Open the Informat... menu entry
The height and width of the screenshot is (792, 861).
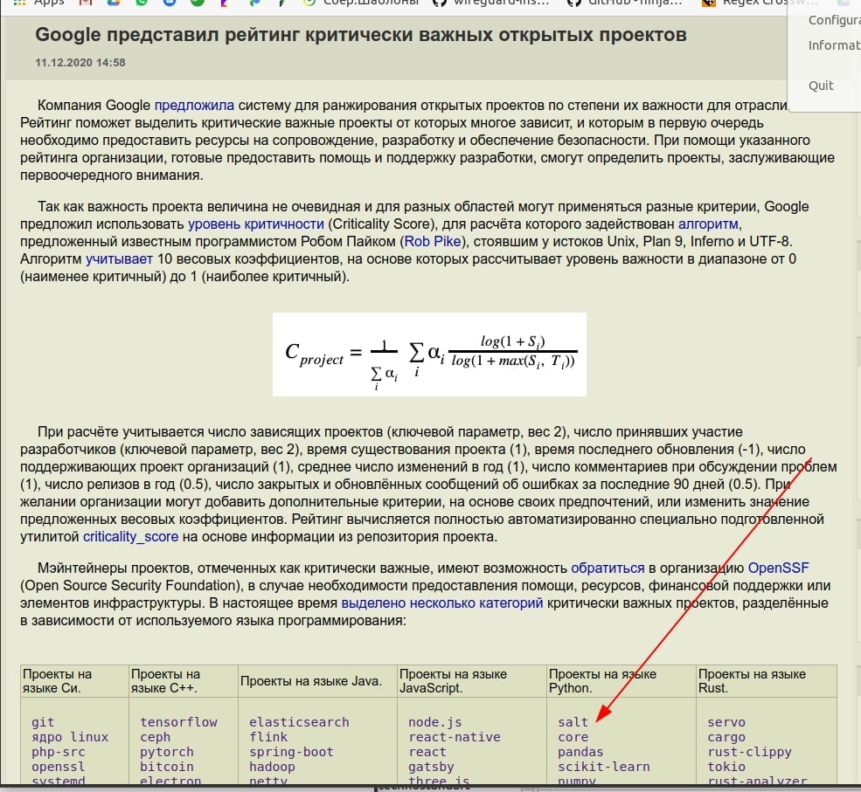(834, 45)
